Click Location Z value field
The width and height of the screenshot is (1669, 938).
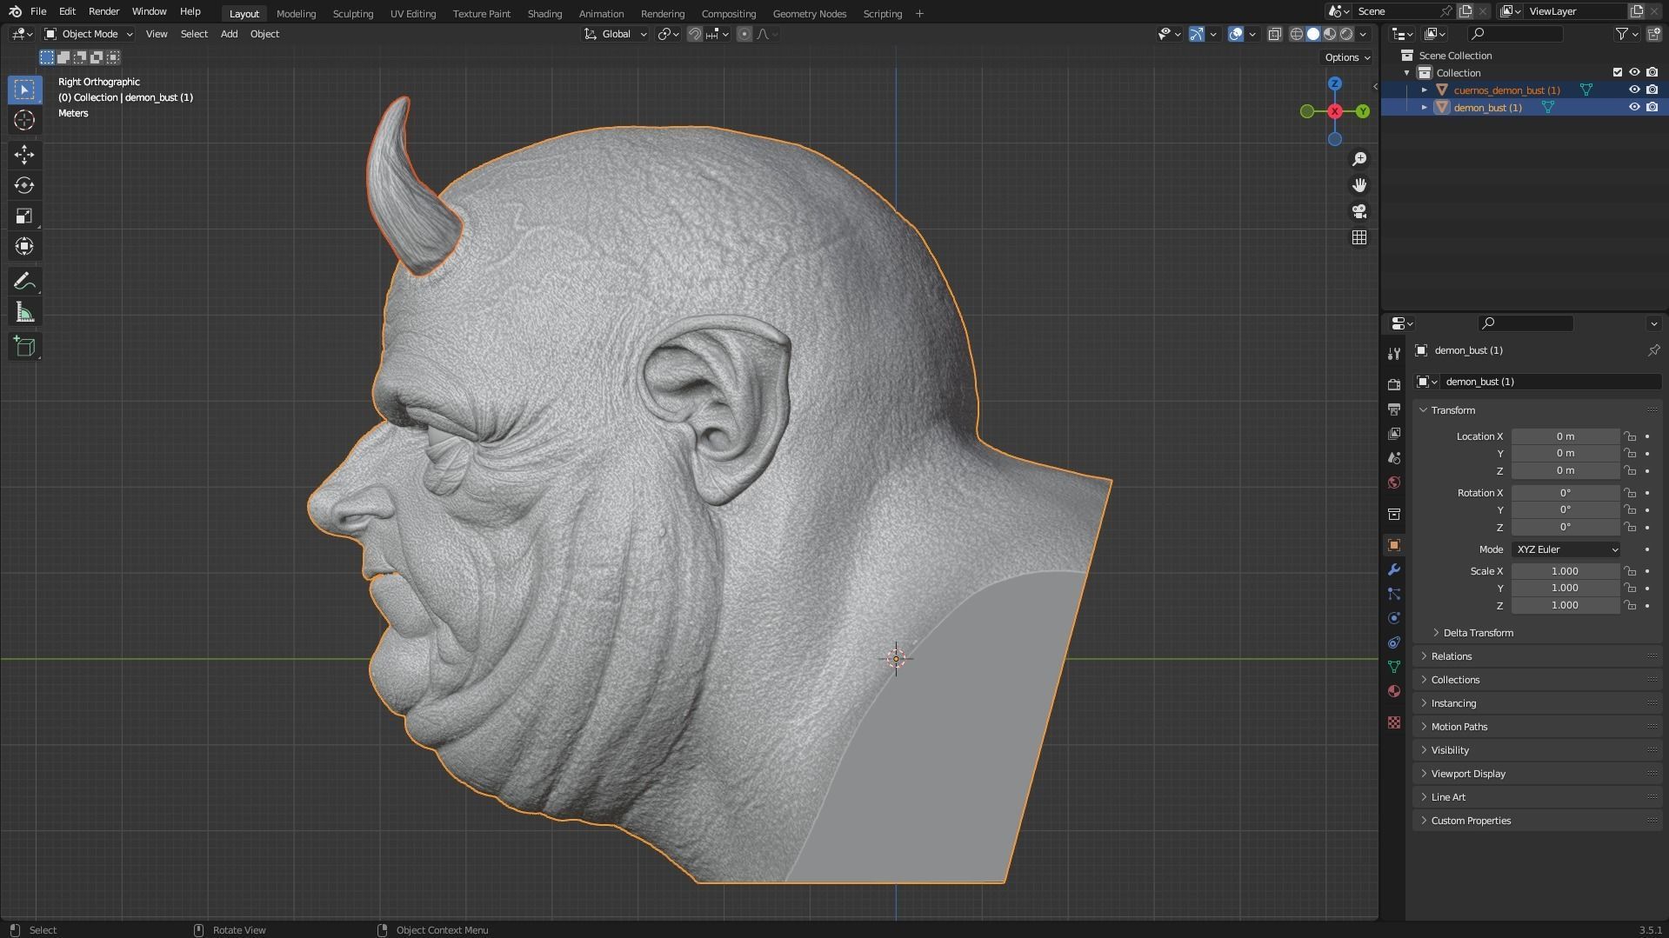[x=1565, y=470]
